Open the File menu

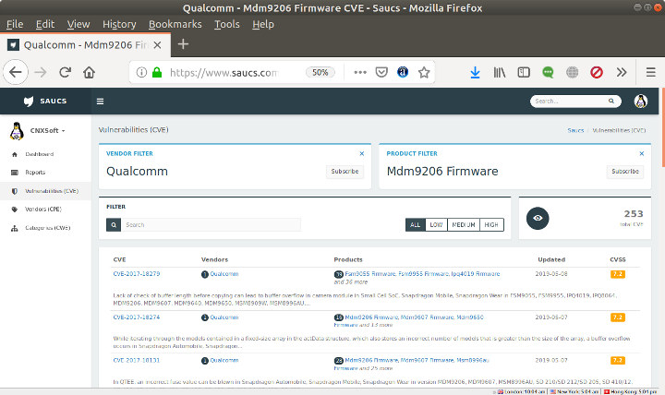pos(15,24)
